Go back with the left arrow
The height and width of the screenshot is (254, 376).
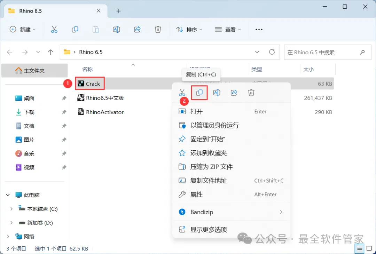[x=10, y=52]
